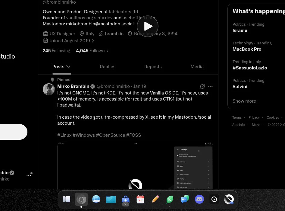Open the @brombinmirko handle in pinned post
Screen dimensions: 285x211
(113, 86)
